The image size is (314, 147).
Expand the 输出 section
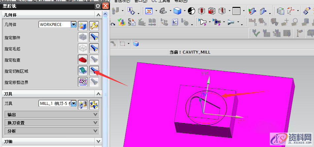tap(52, 114)
